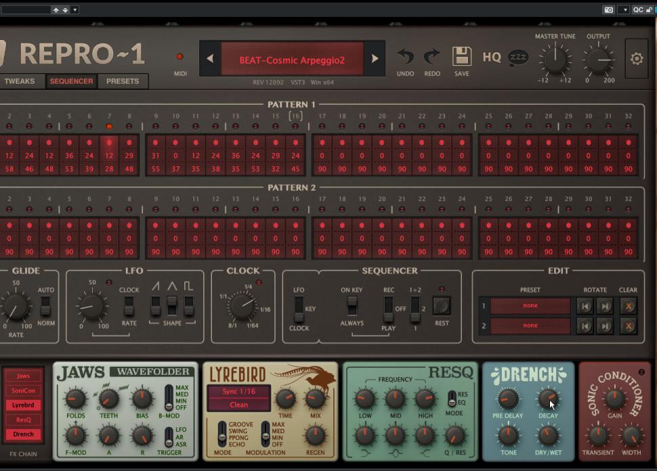Image resolution: width=657 pixels, height=471 pixels.
Task: Toggle the zzz sleep mode icon
Action: coord(518,58)
